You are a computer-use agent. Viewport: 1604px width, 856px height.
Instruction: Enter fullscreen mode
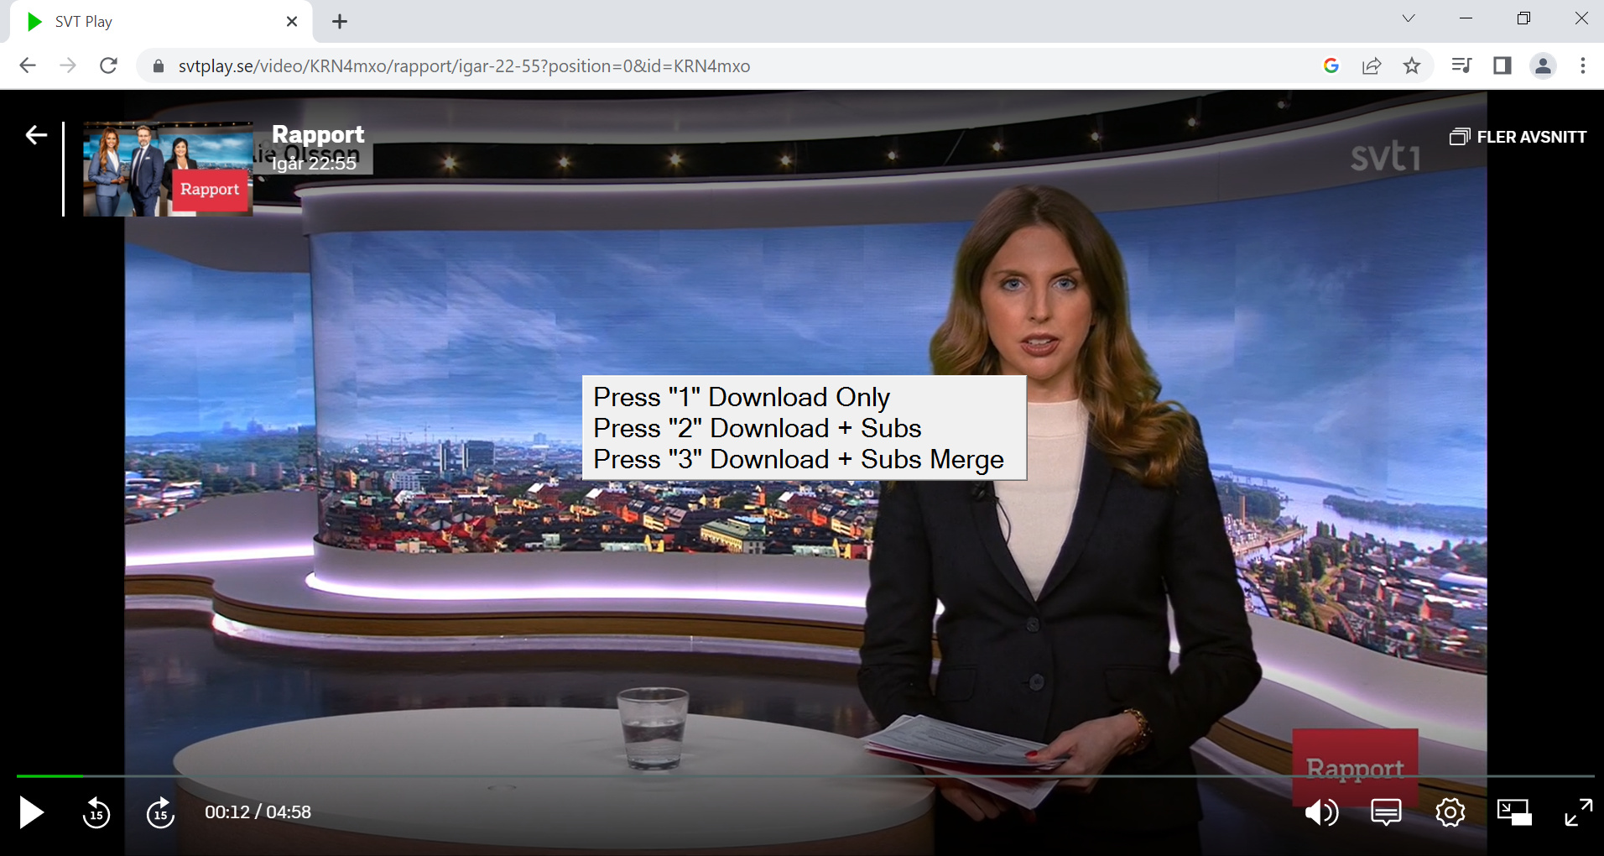tap(1578, 812)
